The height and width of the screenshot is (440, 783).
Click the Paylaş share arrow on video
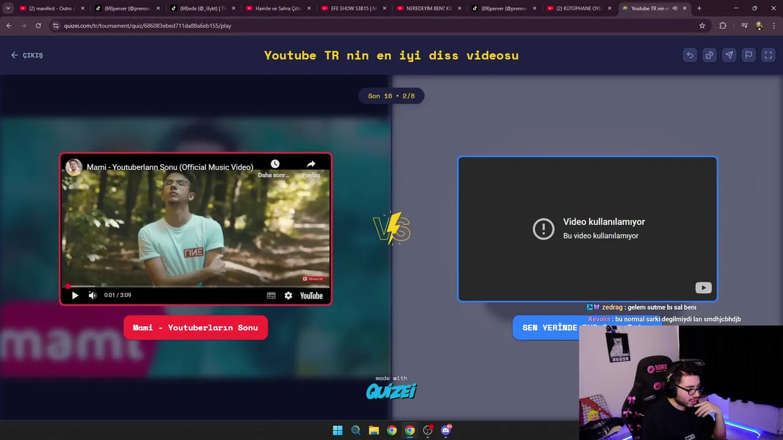coord(311,164)
